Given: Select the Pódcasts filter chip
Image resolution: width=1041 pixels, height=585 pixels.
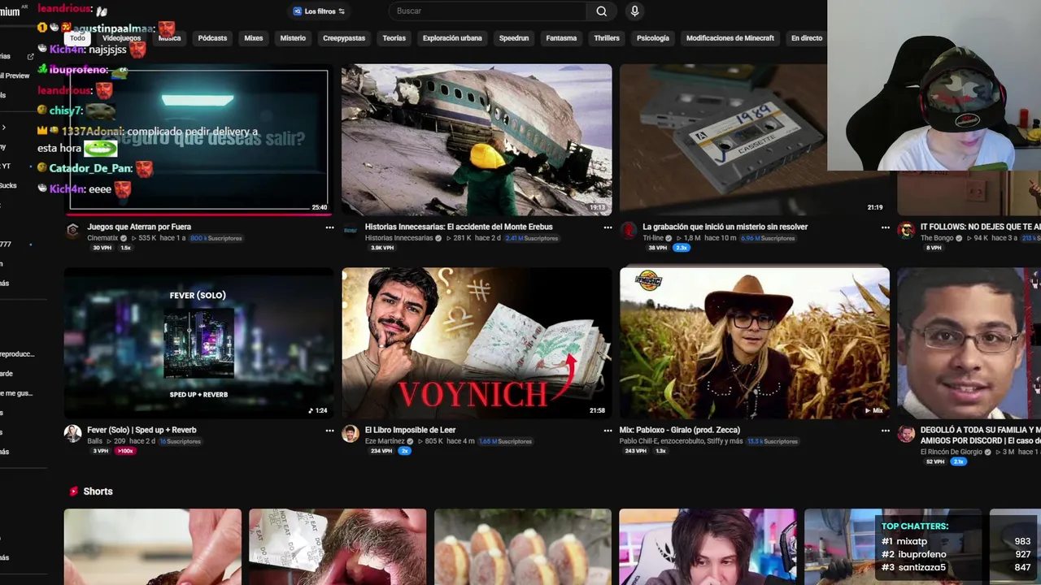Looking at the screenshot, I should click(x=212, y=38).
